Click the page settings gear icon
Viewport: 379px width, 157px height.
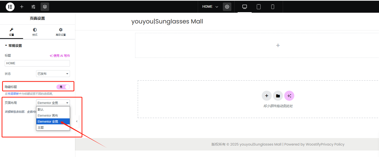227,7
